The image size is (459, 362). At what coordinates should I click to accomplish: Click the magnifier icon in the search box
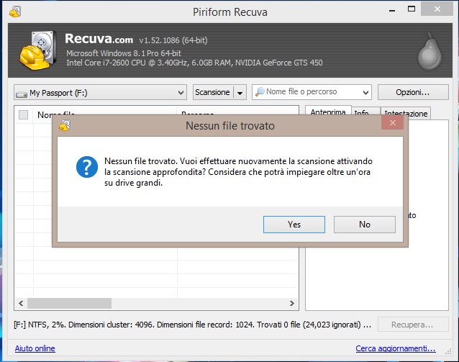click(260, 91)
